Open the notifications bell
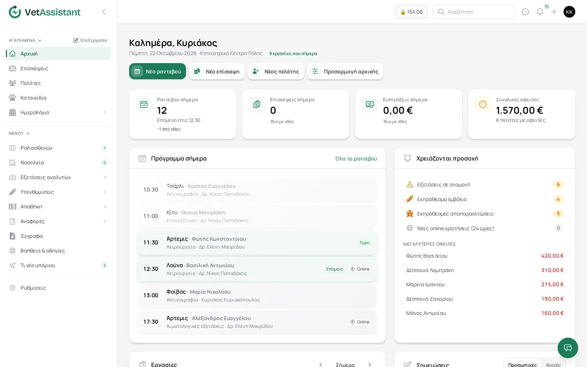 [540, 12]
